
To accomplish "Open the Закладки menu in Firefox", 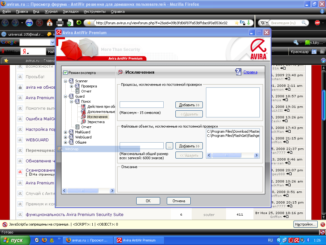I will 70,11.
